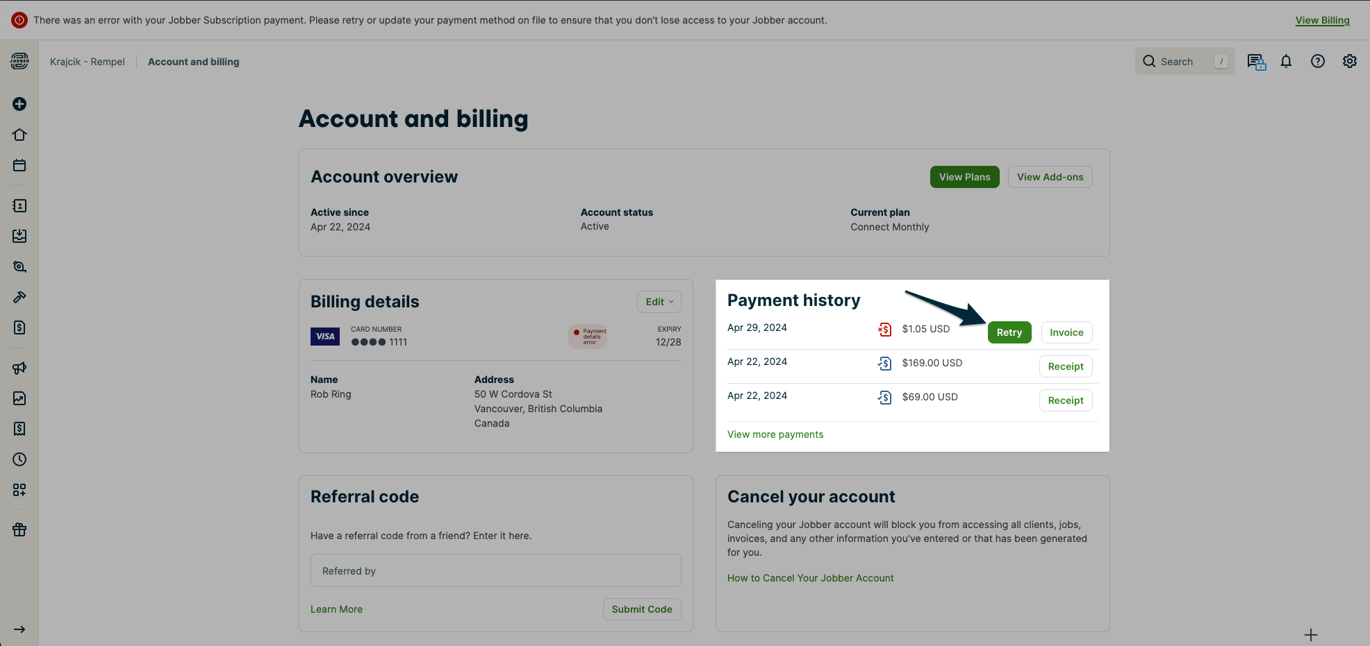Screen dimensions: 1370x646
Task: Open View more payments link
Action: (775, 434)
